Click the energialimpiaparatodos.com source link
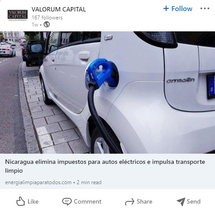This screenshot has height=208, width=215. 38,182
